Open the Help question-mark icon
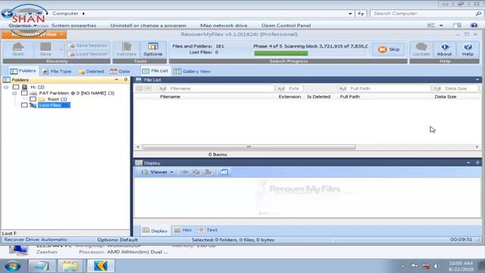 click(468, 47)
